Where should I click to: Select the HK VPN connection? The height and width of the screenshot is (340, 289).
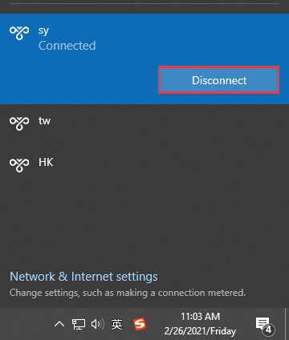point(144,165)
